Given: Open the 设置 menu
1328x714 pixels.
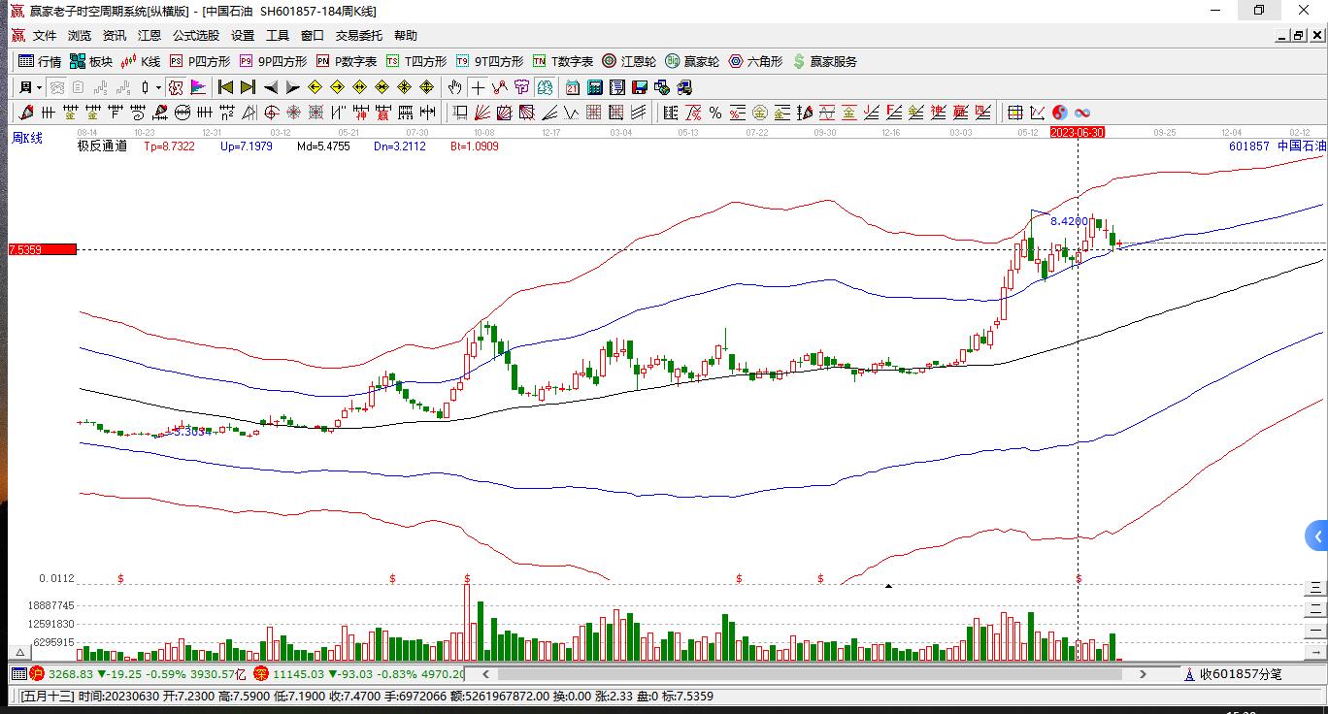Looking at the screenshot, I should (243, 36).
